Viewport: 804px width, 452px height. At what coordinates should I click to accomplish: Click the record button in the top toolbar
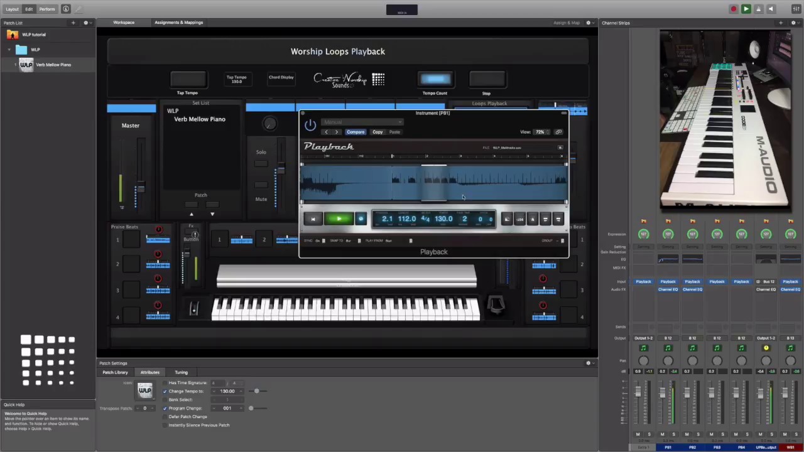[x=733, y=9]
